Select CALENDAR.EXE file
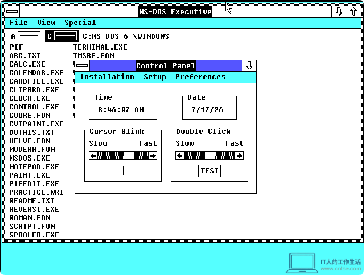This screenshot has height=275, width=364. coord(36,73)
